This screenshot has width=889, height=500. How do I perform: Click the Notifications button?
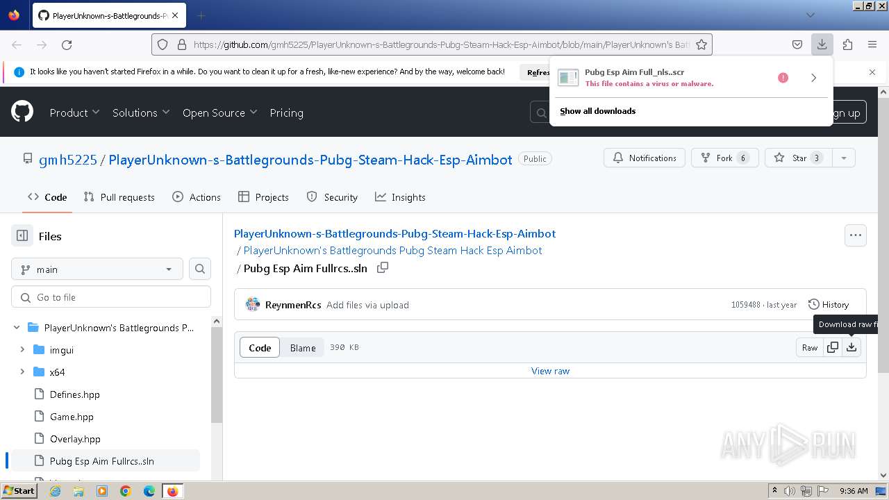pyautogui.click(x=645, y=158)
